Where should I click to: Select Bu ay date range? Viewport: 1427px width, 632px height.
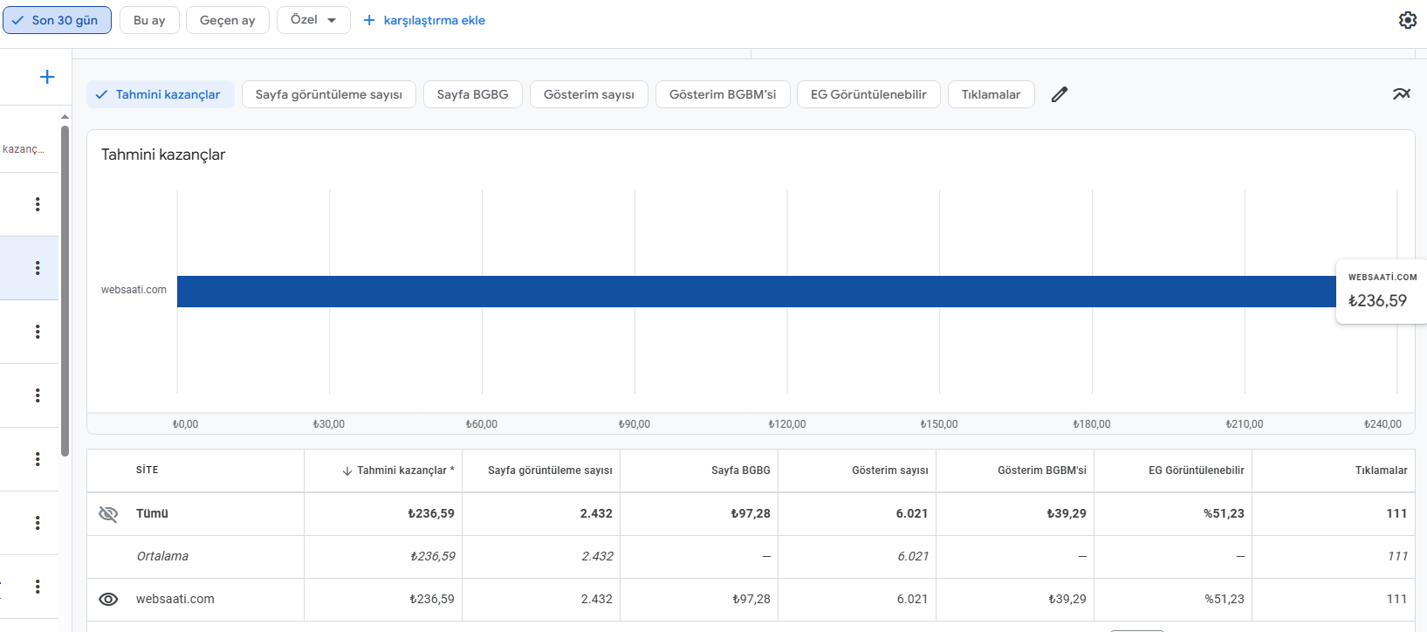click(149, 20)
